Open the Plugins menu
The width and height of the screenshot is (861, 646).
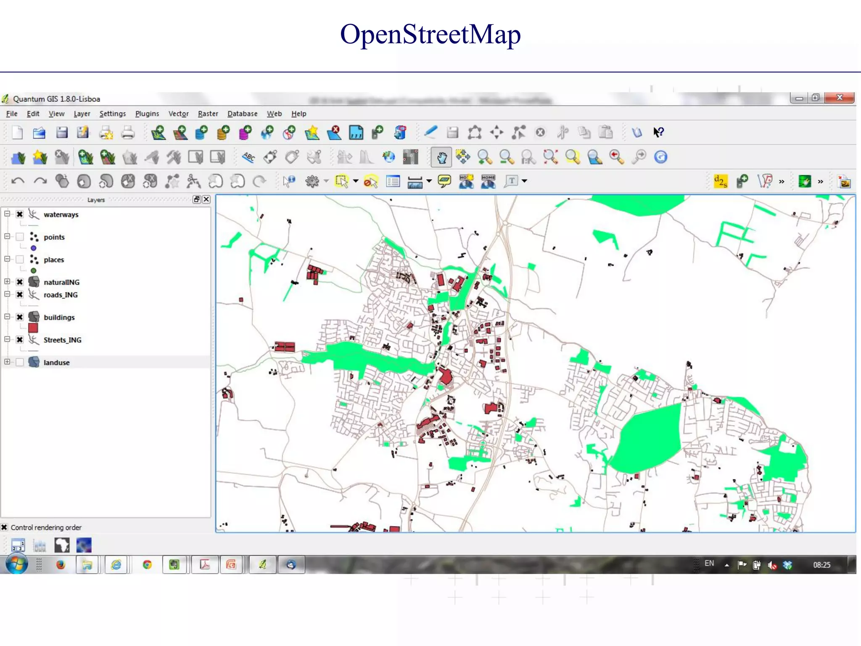pyautogui.click(x=147, y=114)
